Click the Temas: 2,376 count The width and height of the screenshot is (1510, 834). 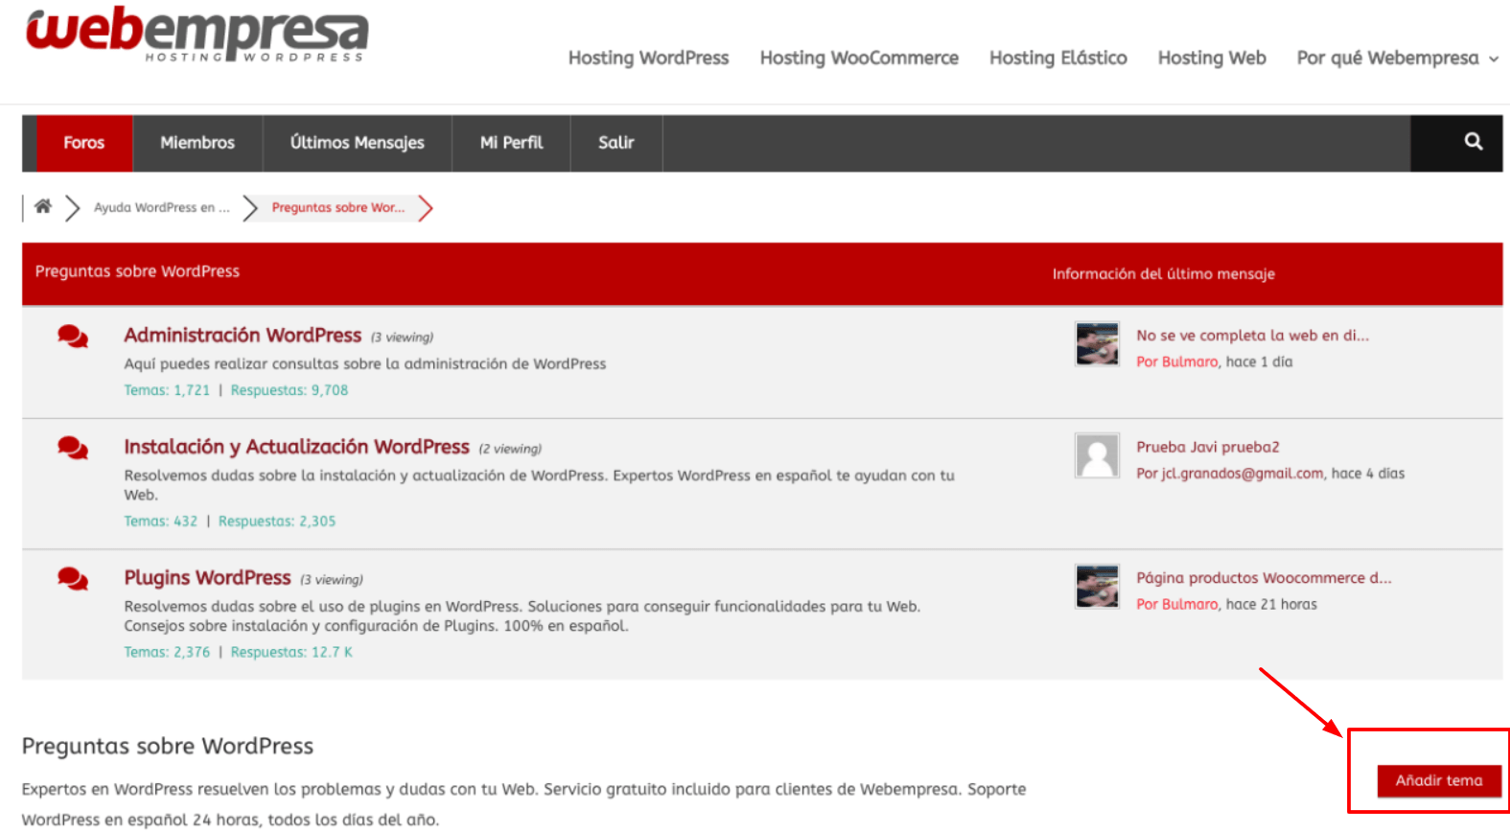[x=167, y=652]
